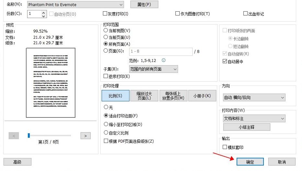Click the 第1页 / 8页 page indicator
The height and width of the screenshot is (171, 302).
pyautogui.click(x=49, y=142)
